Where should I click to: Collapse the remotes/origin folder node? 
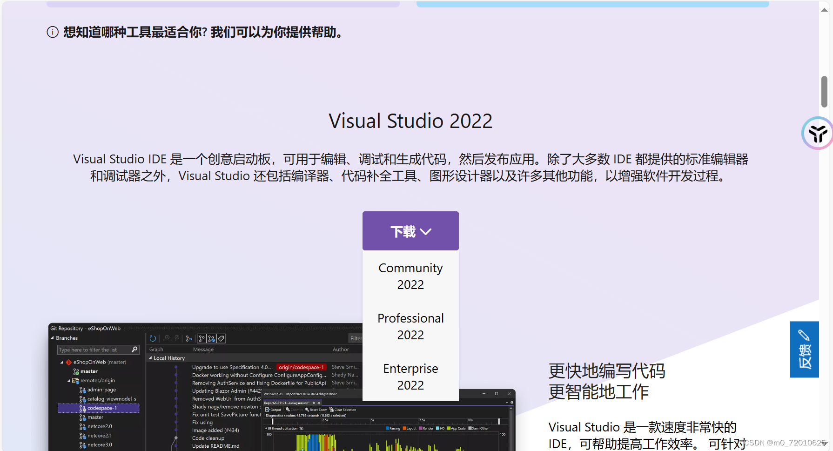click(69, 381)
